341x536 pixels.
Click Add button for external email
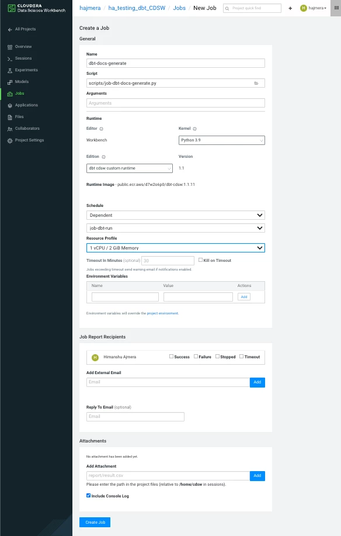click(258, 382)
